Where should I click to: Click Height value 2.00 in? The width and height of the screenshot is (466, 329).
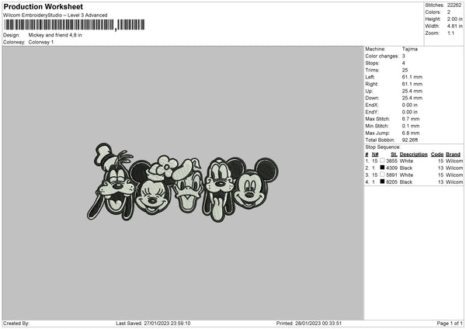(454, 19)
